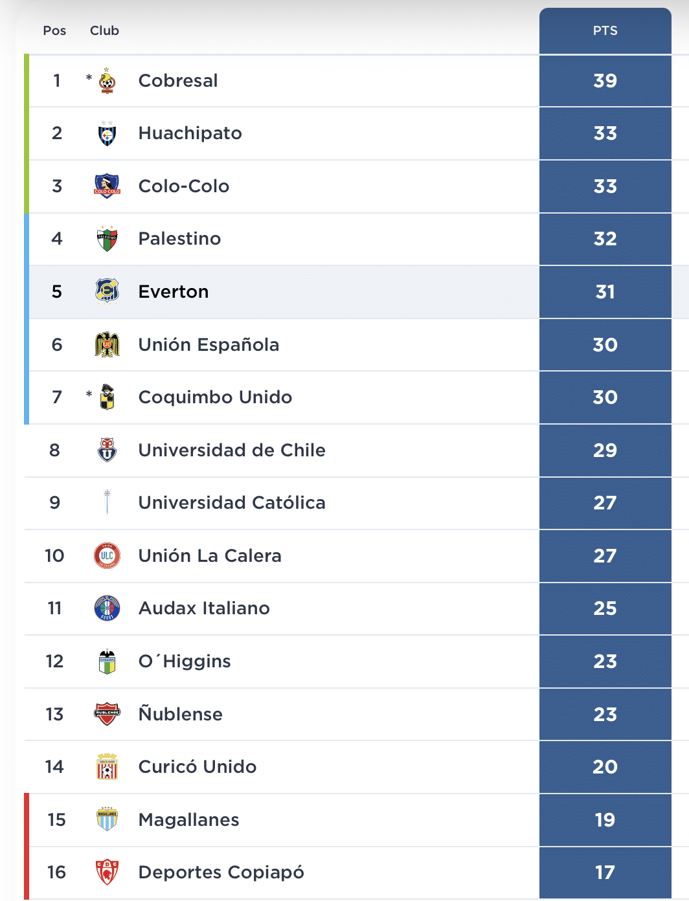Viewport: 689px width, 901px height.
Task: Select the Everton club badge
Action: (x=107, y=292)
